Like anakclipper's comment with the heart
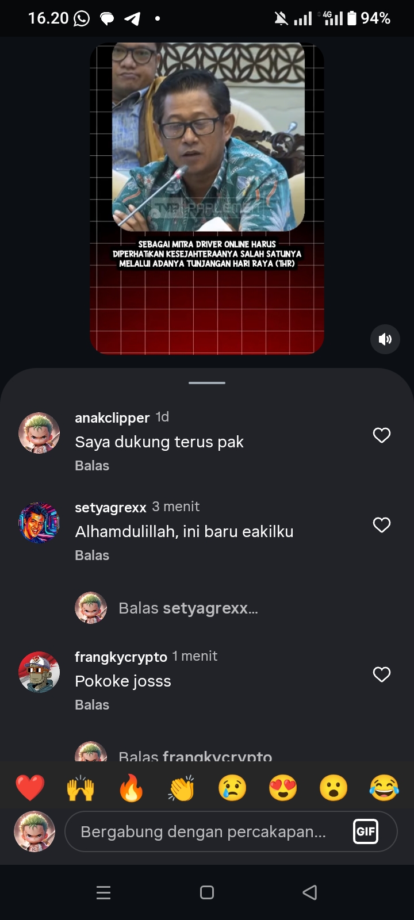Image resolution: width=414 pixels, height=920 pixels. tap(382, 435)
